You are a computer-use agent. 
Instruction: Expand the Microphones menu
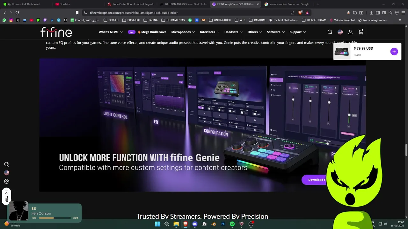(x=183, y=32)
